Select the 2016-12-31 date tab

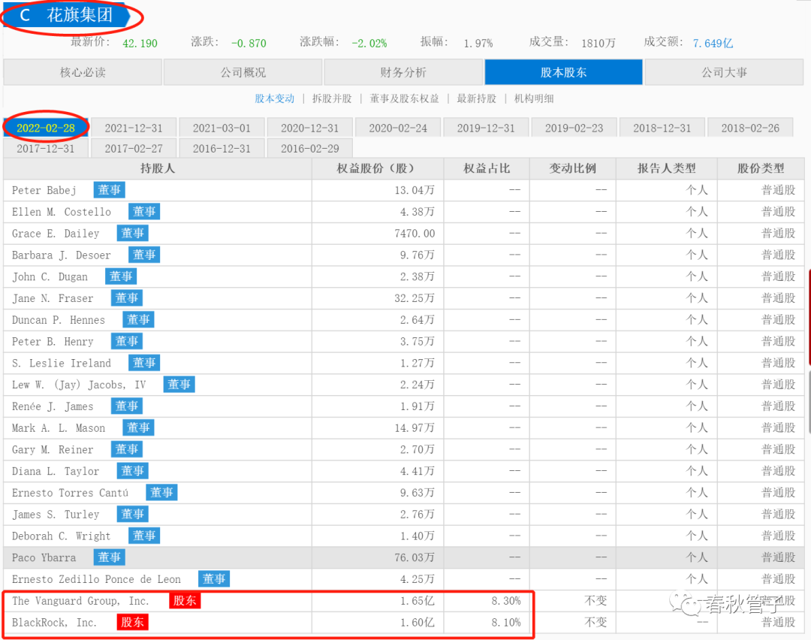[x=222, y=149]
